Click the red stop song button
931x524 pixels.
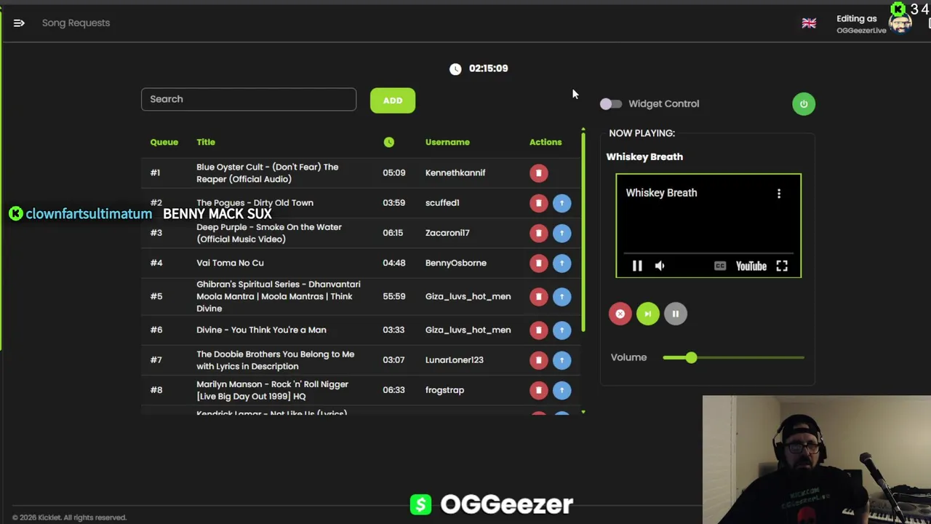[x=620, y=314]
